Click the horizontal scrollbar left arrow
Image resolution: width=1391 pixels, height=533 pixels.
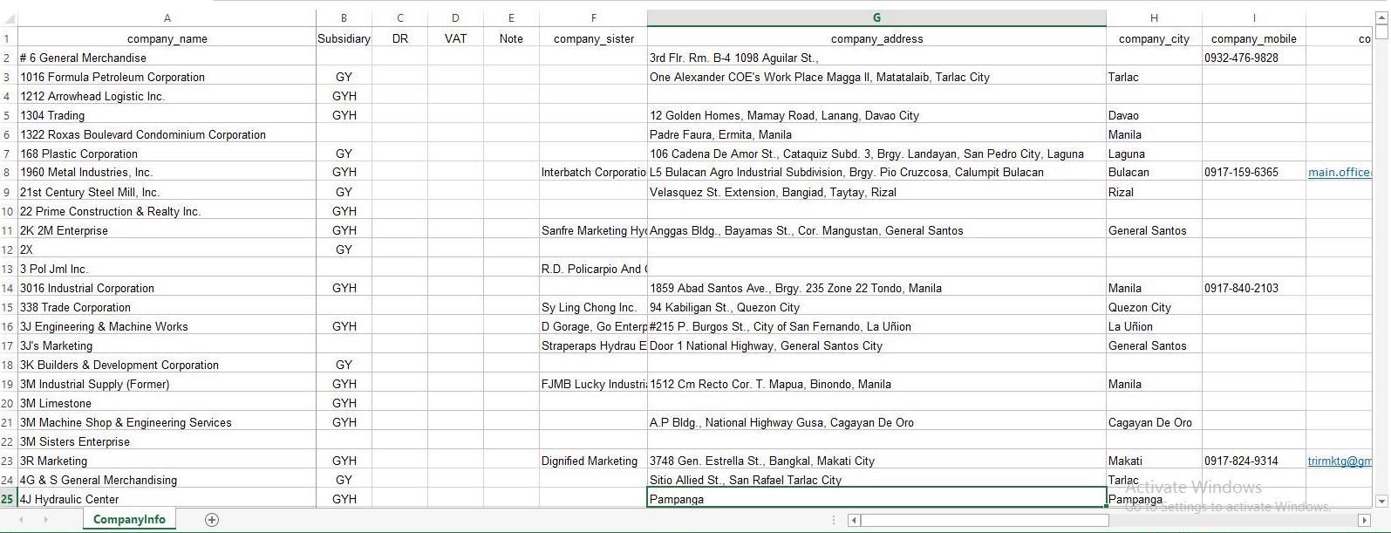tap(855, 521)
